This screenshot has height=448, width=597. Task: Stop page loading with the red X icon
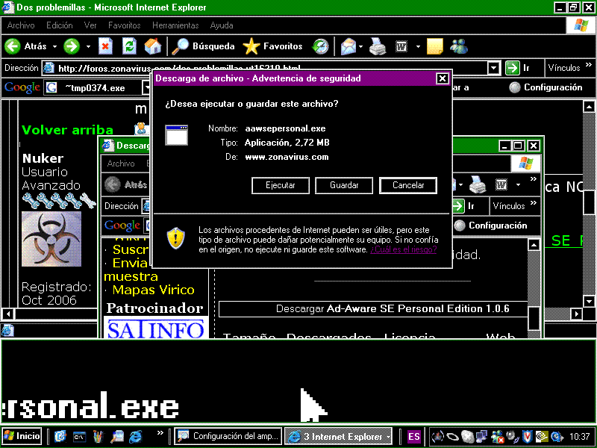pyautogui.click(x=105, y=46)
